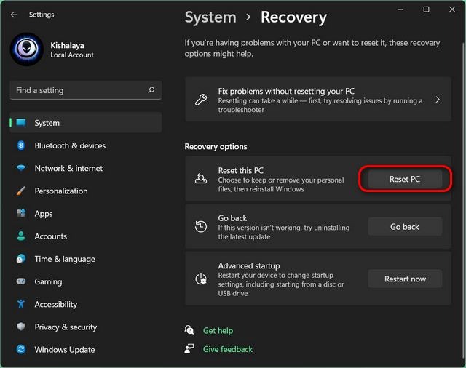Open Gaming label in sidebar
The image size is (466, 368).
tap(48, 281)
